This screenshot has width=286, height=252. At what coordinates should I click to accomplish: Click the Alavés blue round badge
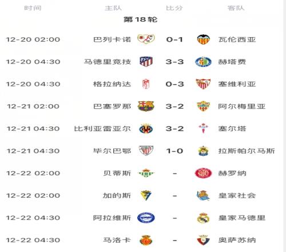[x=146, y=218]
